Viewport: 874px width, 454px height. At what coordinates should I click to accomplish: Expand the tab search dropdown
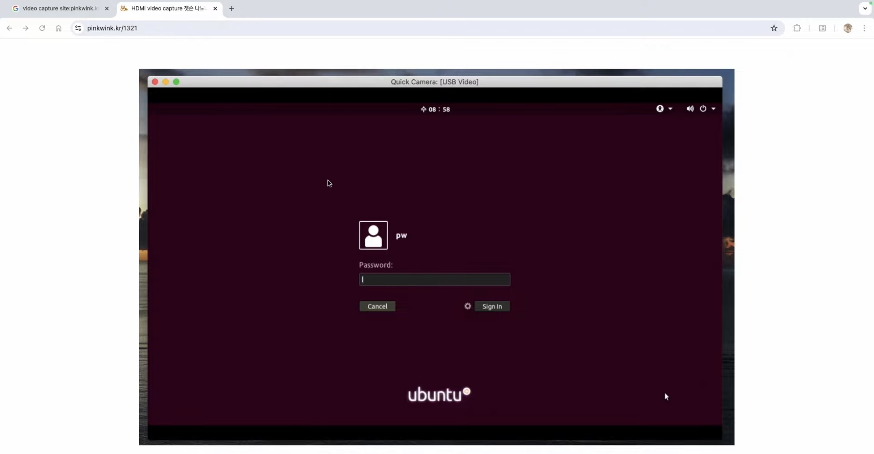865,8
